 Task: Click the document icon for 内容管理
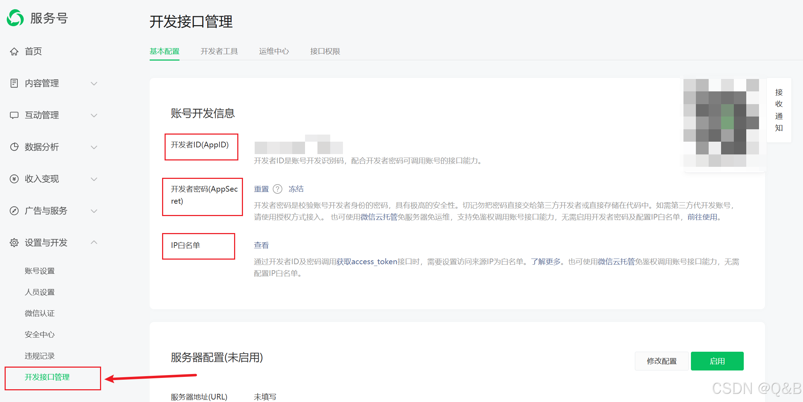tap(14, 83)
